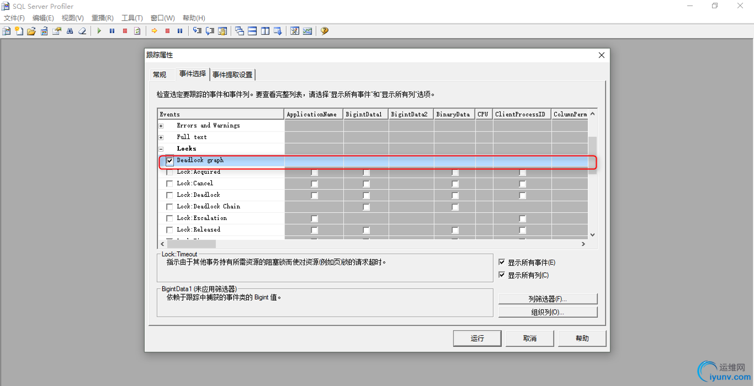Click the Toggle Breakpoint hand icon
This screenshot has width=754, height=386.
tap(222, 31)
